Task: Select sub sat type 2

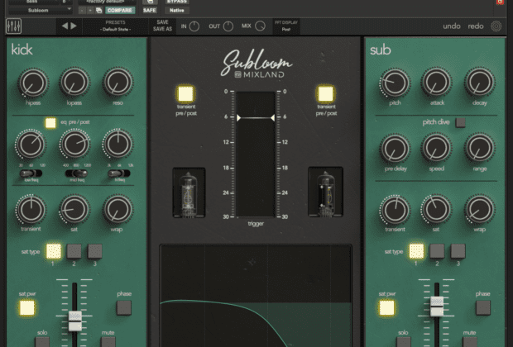Action: click(438, 251)
